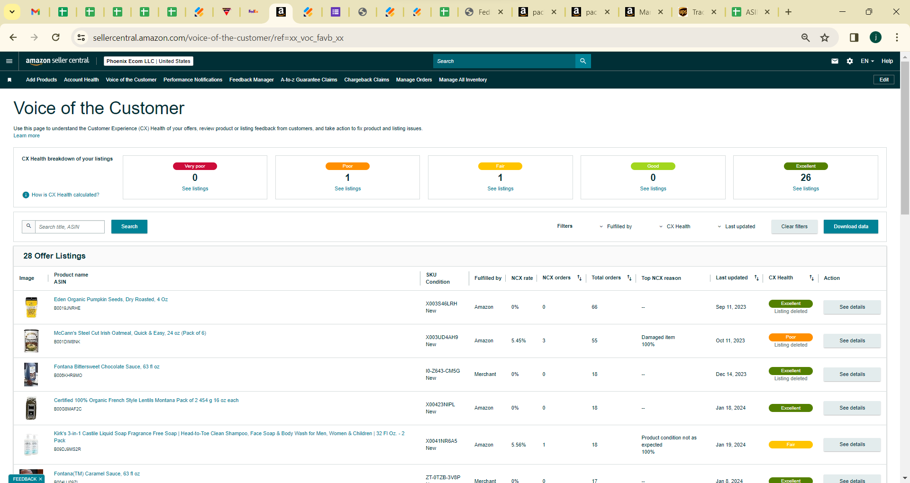The width and height of the screenshot is (910, 483).
Task: Switch to the UPS Tracking tab
Action: click(x=697, y=12)
